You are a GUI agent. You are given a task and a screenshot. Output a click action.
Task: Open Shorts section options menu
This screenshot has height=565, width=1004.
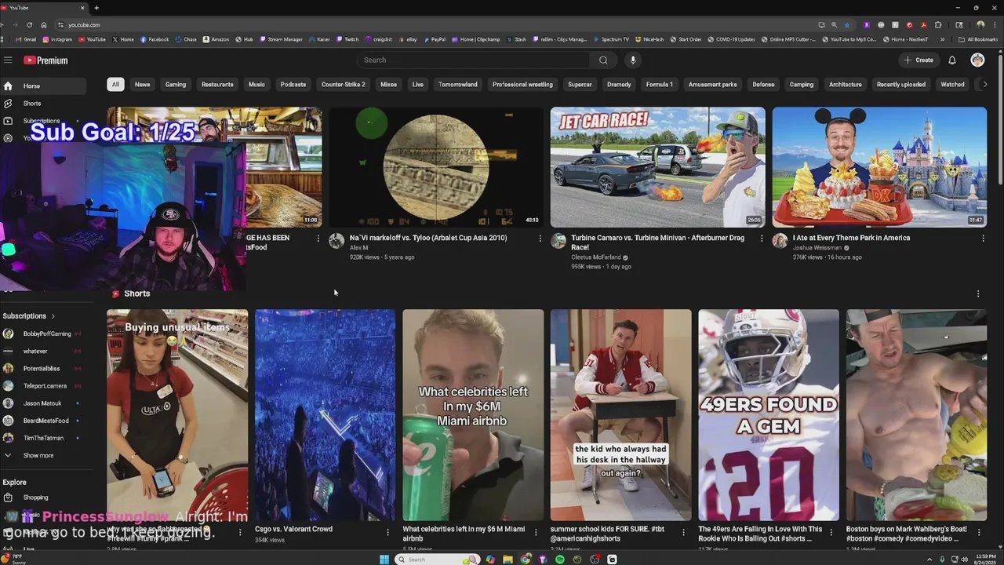pos(978,293)
